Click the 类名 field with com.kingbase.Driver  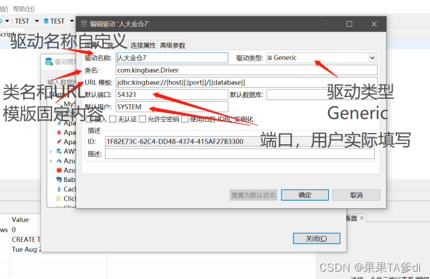(x=247, y=70)
